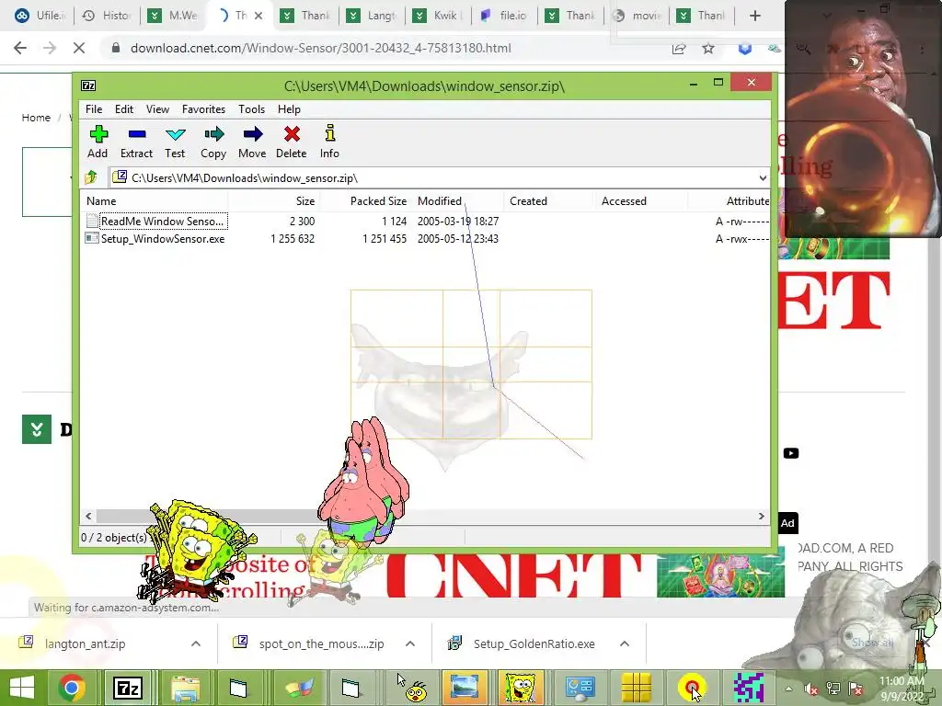Stop loading the Chrome page
Image resolution: width=942 pixels, height=706 pixels.
click(x=79, y=48)
